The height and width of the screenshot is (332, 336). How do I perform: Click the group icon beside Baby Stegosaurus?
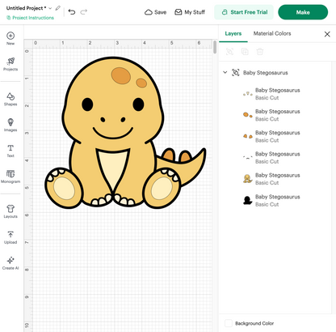(x=236, y=73)
